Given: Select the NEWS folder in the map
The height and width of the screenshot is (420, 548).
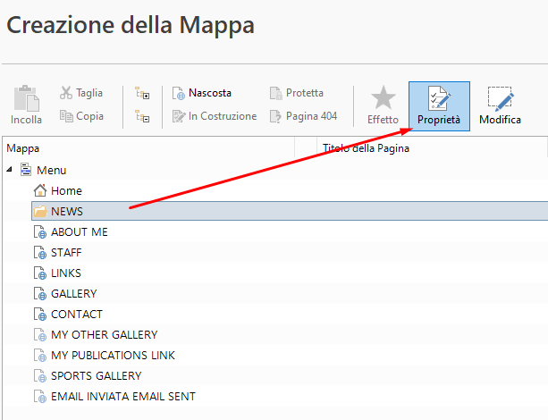Looking at the screenshot, I should tap(66, 212).
